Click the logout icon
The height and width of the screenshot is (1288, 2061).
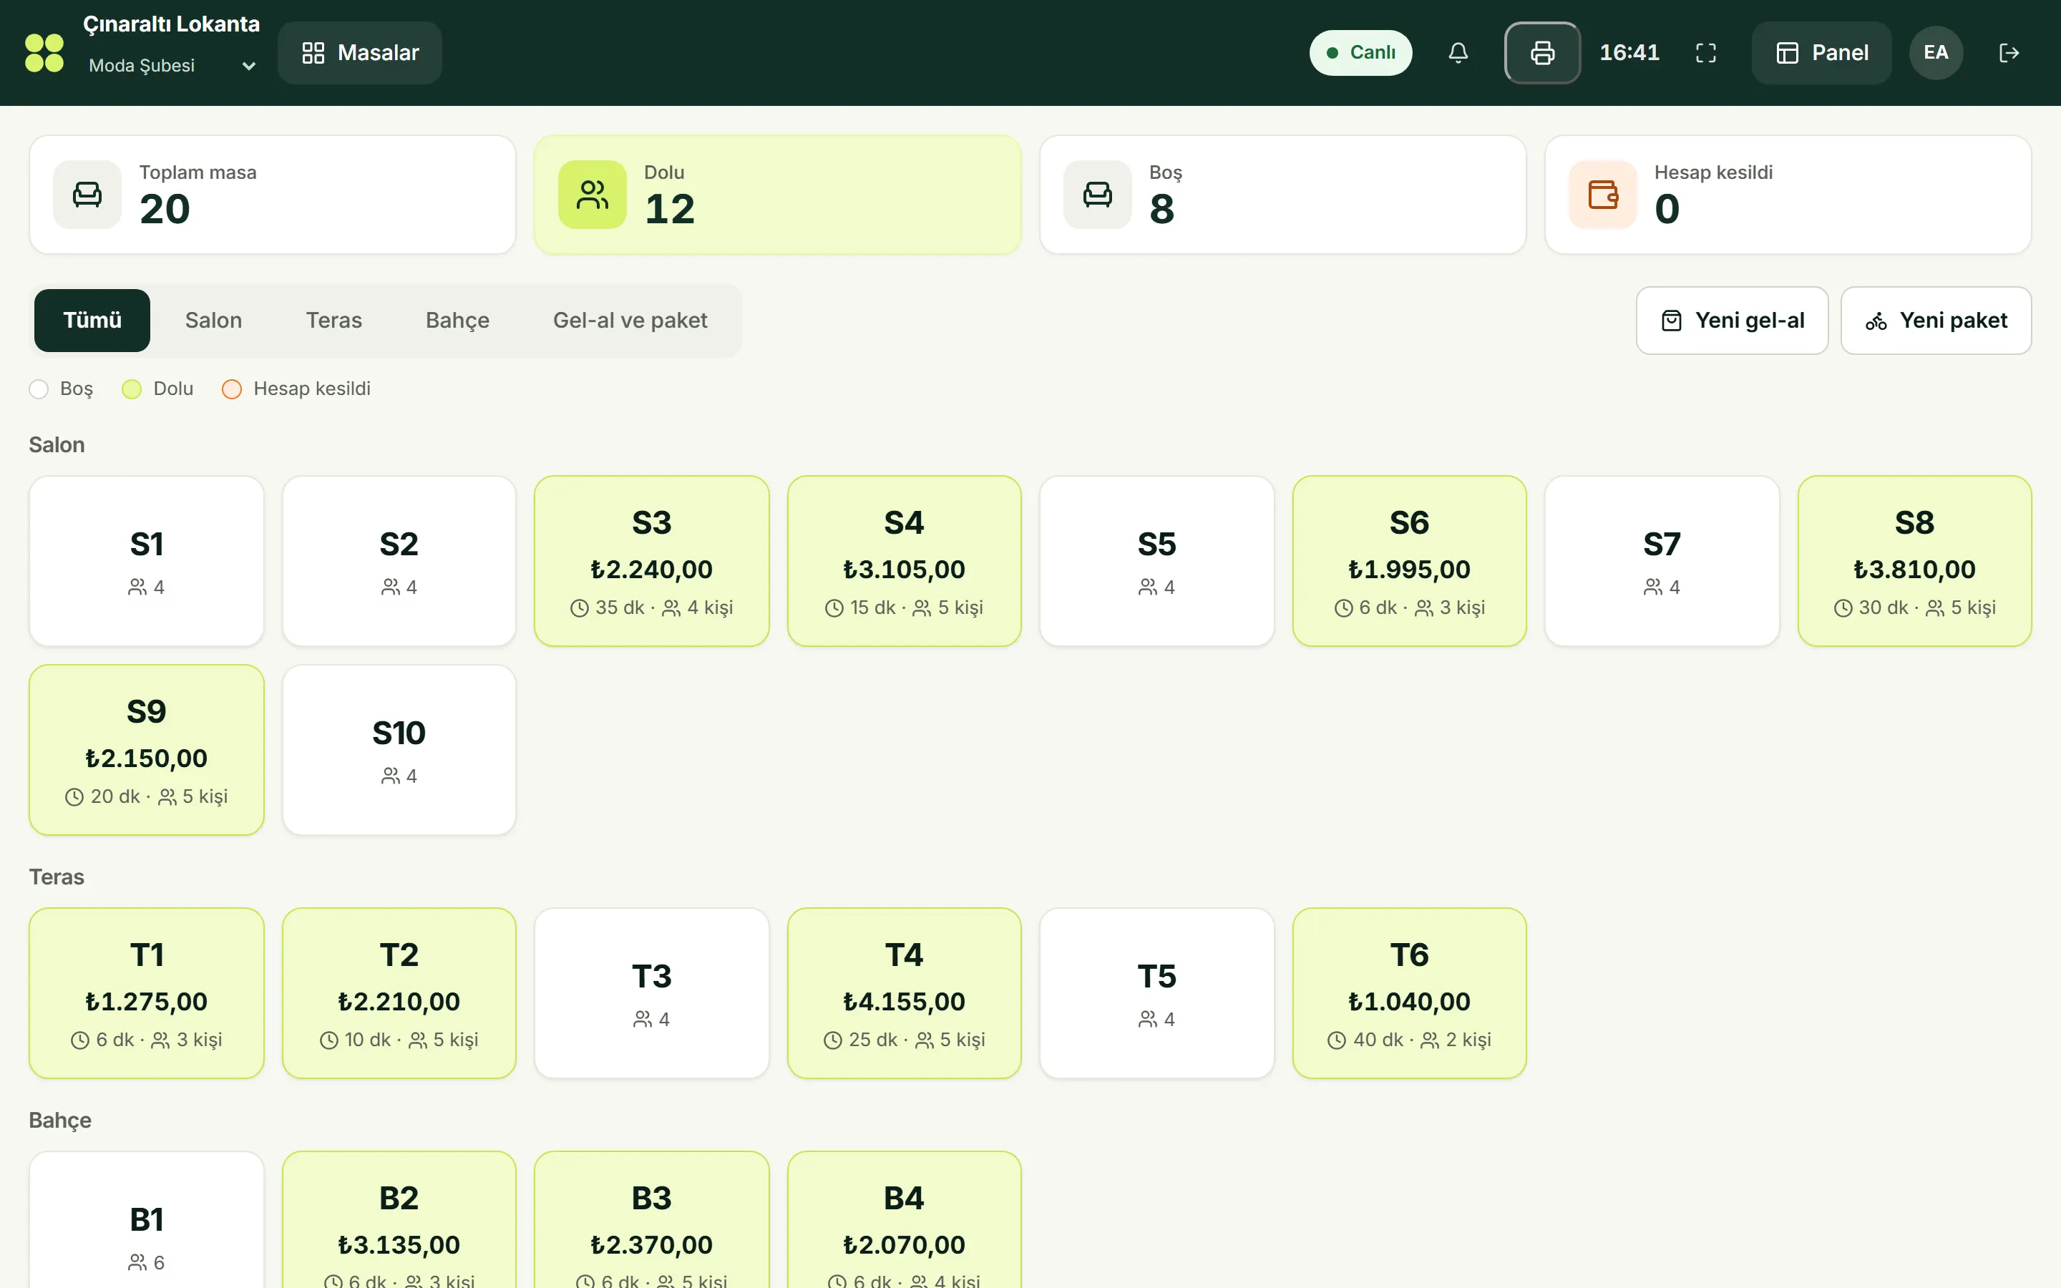2008,53
